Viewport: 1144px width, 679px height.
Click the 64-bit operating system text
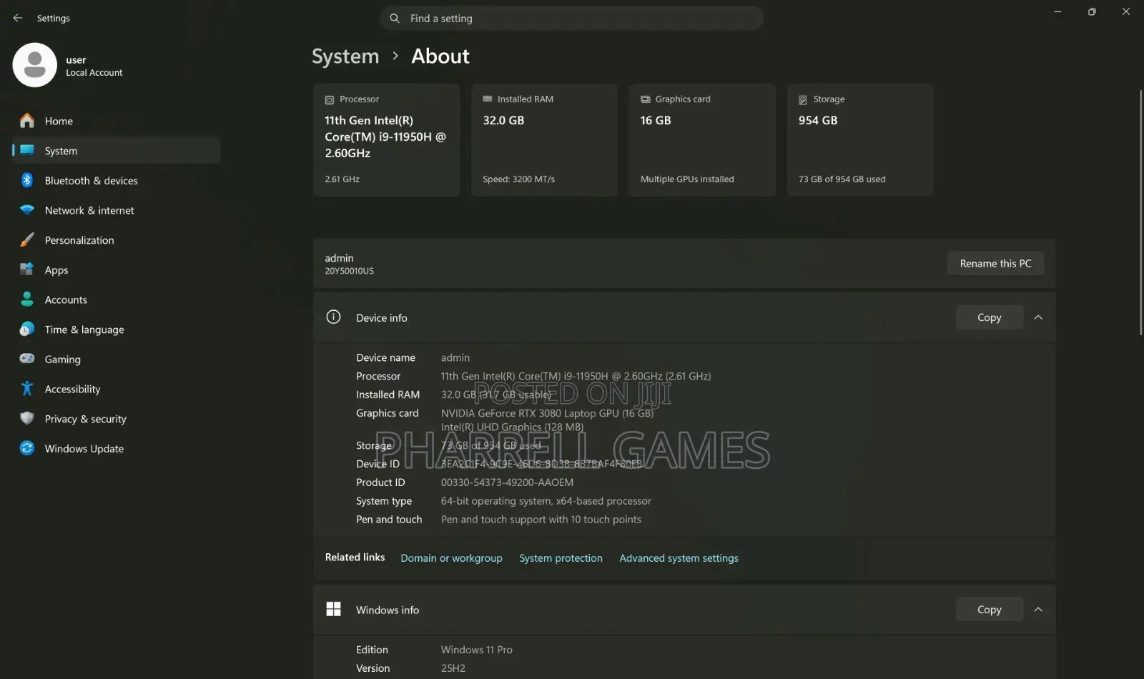[546, 501]
